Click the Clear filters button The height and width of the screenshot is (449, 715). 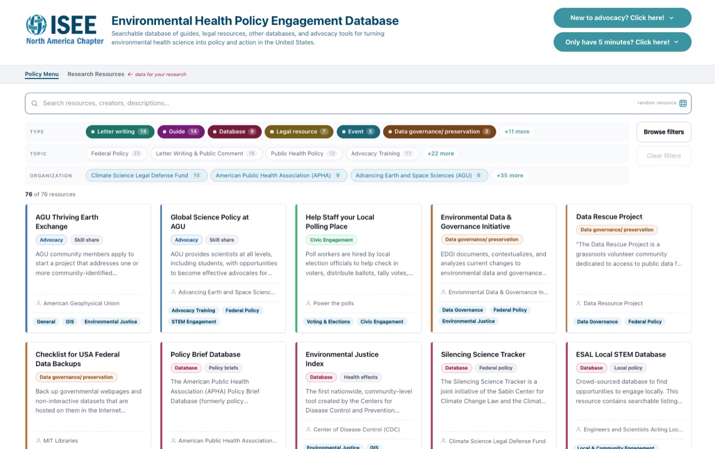pyautogui.click(x=664, y=156)
